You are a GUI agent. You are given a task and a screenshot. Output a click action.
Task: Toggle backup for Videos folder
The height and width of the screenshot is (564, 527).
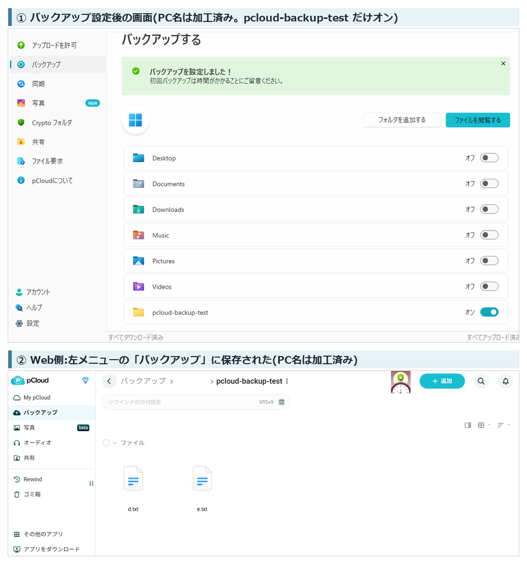click(x=489, y=287)
